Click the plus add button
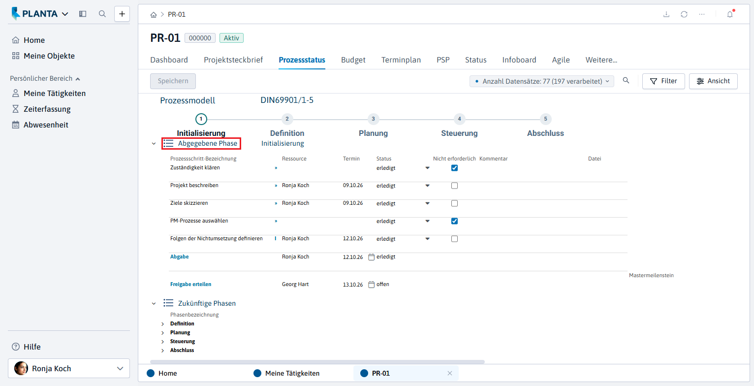The width and height of the screenshot is (754, 386). click(x=122, y=14)
